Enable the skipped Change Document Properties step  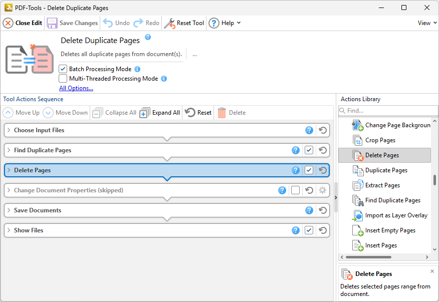click(x=296, y=190)
